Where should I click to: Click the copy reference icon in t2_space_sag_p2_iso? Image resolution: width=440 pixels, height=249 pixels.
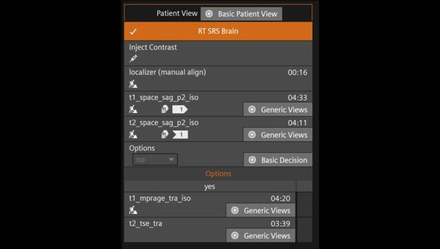[165, 134]
